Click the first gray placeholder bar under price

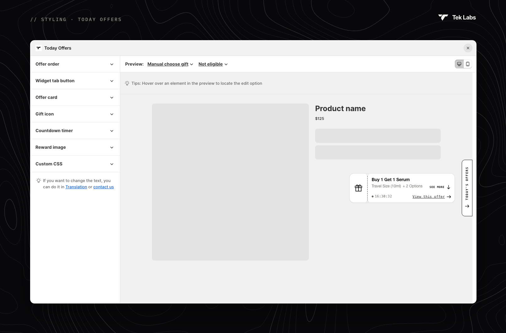pos(378,136)
